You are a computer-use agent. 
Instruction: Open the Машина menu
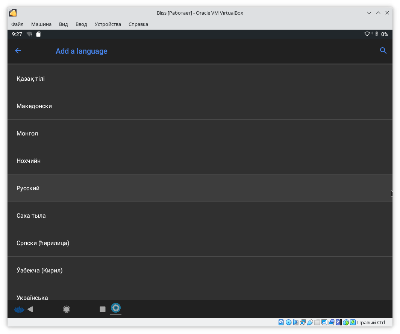(x=41, y=24)
